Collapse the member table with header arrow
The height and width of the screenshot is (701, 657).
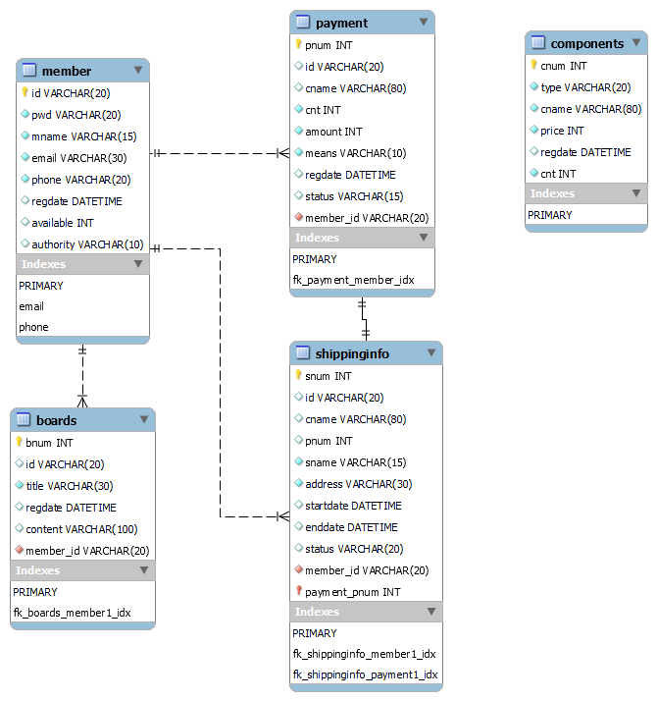138,70
